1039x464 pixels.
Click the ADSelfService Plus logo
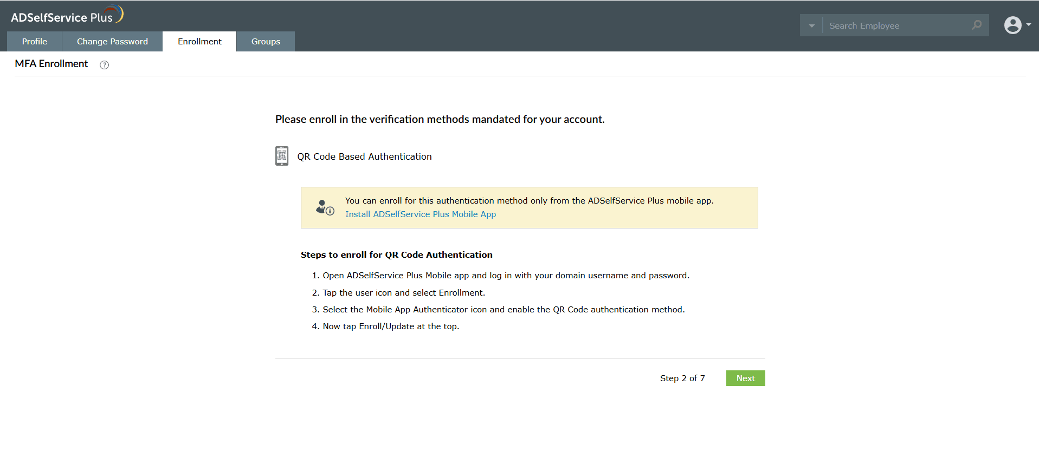pyautogui.click(x=67, y=15)
